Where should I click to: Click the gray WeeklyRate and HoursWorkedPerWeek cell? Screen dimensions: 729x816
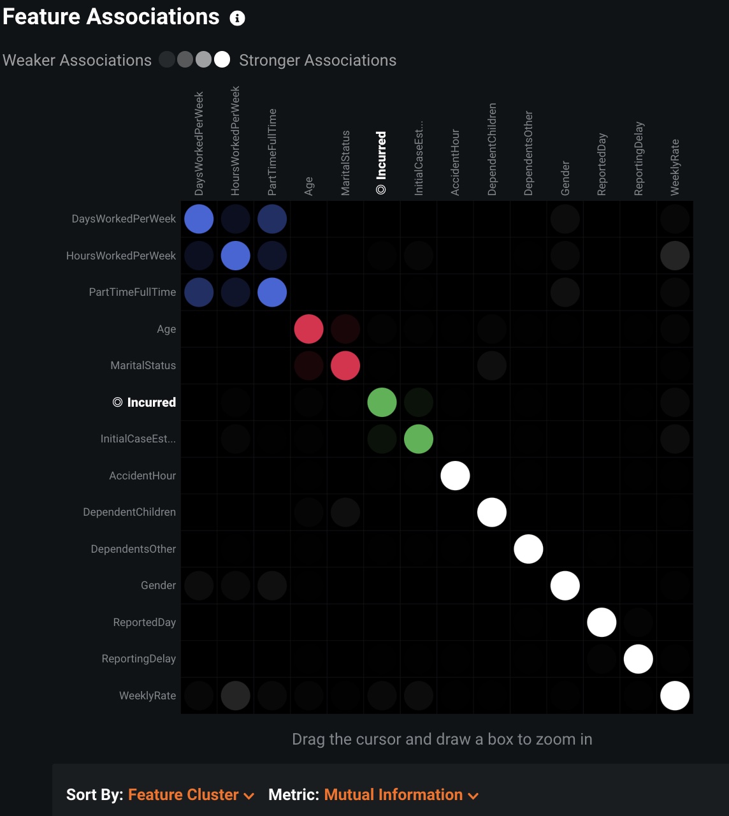point(235,696)
